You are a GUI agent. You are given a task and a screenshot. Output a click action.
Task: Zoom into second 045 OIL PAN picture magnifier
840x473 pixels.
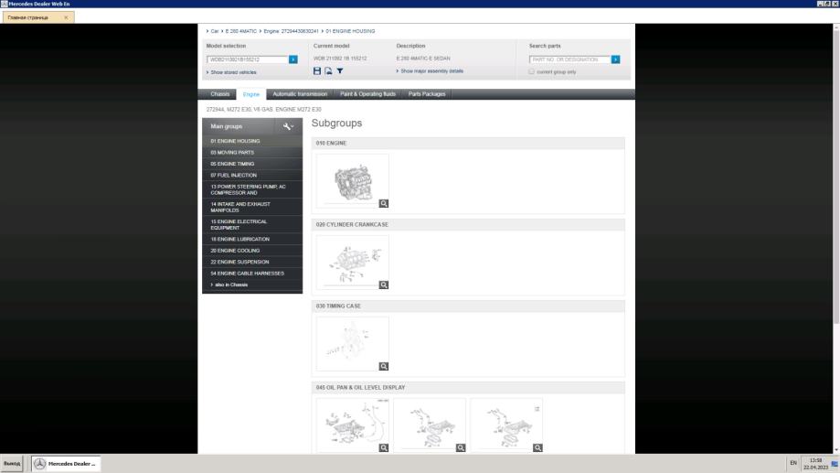(x=461, y=447)
